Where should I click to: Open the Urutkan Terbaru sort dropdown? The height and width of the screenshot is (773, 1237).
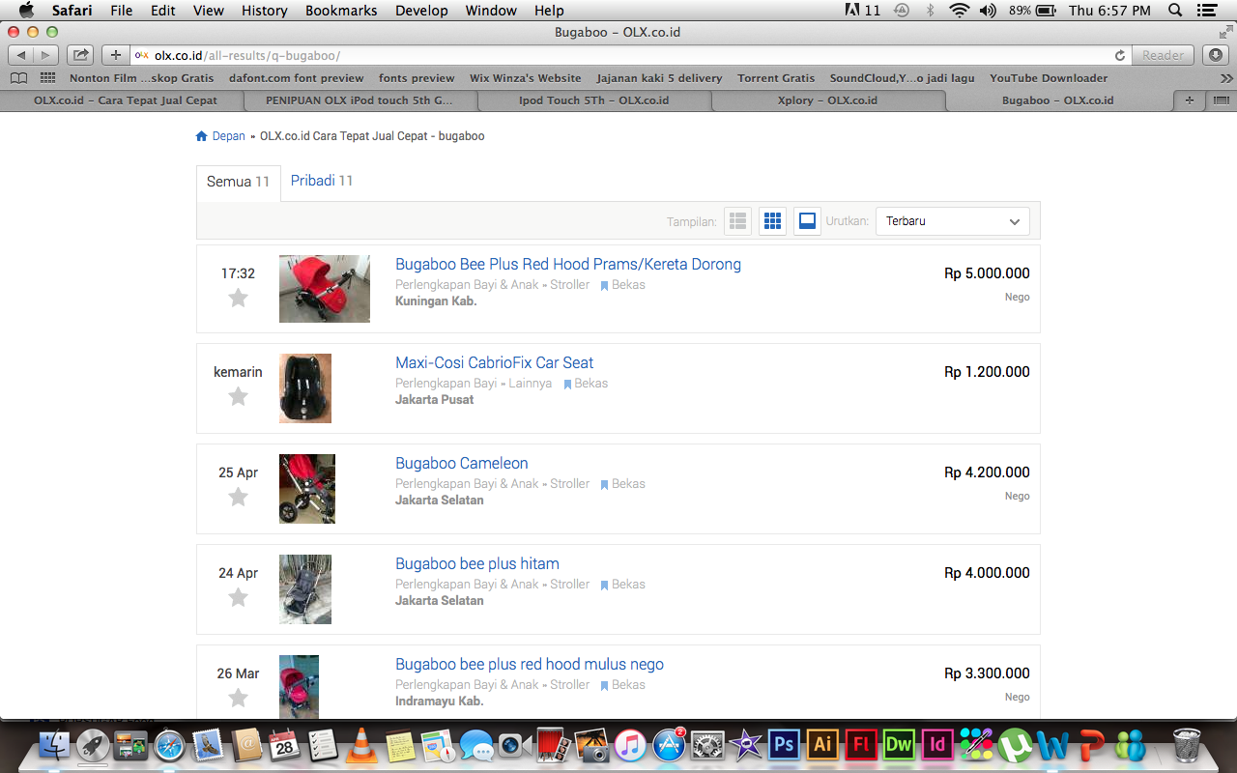tap(952, 221)
